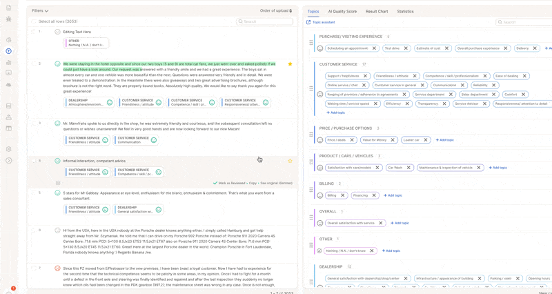Switch to the Topics tab
This screenshot has height=294, width=552.
tap(313, 11)
